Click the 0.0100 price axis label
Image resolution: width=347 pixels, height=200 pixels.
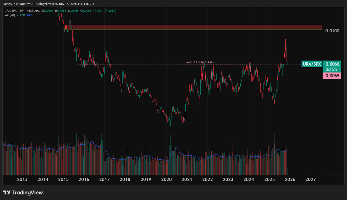pyautogui.click(x=332, y=31)
